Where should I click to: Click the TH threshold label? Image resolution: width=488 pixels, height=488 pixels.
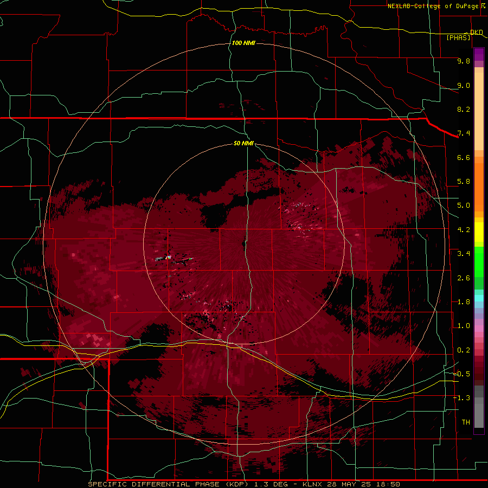pyautogui.click(x=466, y=422)
